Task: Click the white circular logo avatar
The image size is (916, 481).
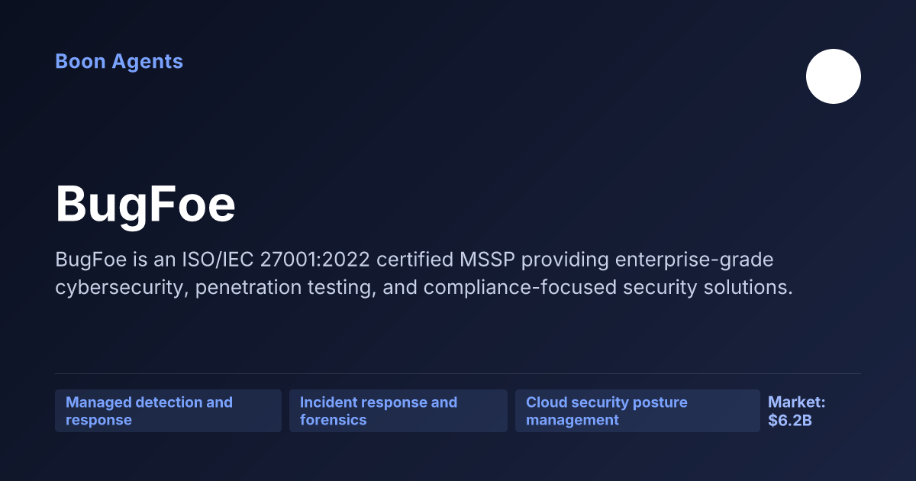Action: [834, 76]
